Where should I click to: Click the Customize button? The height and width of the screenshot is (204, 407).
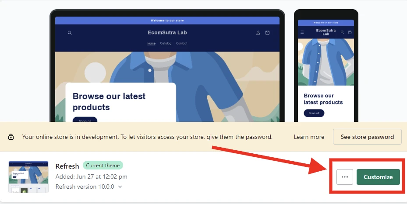click(x=378, y=177)
